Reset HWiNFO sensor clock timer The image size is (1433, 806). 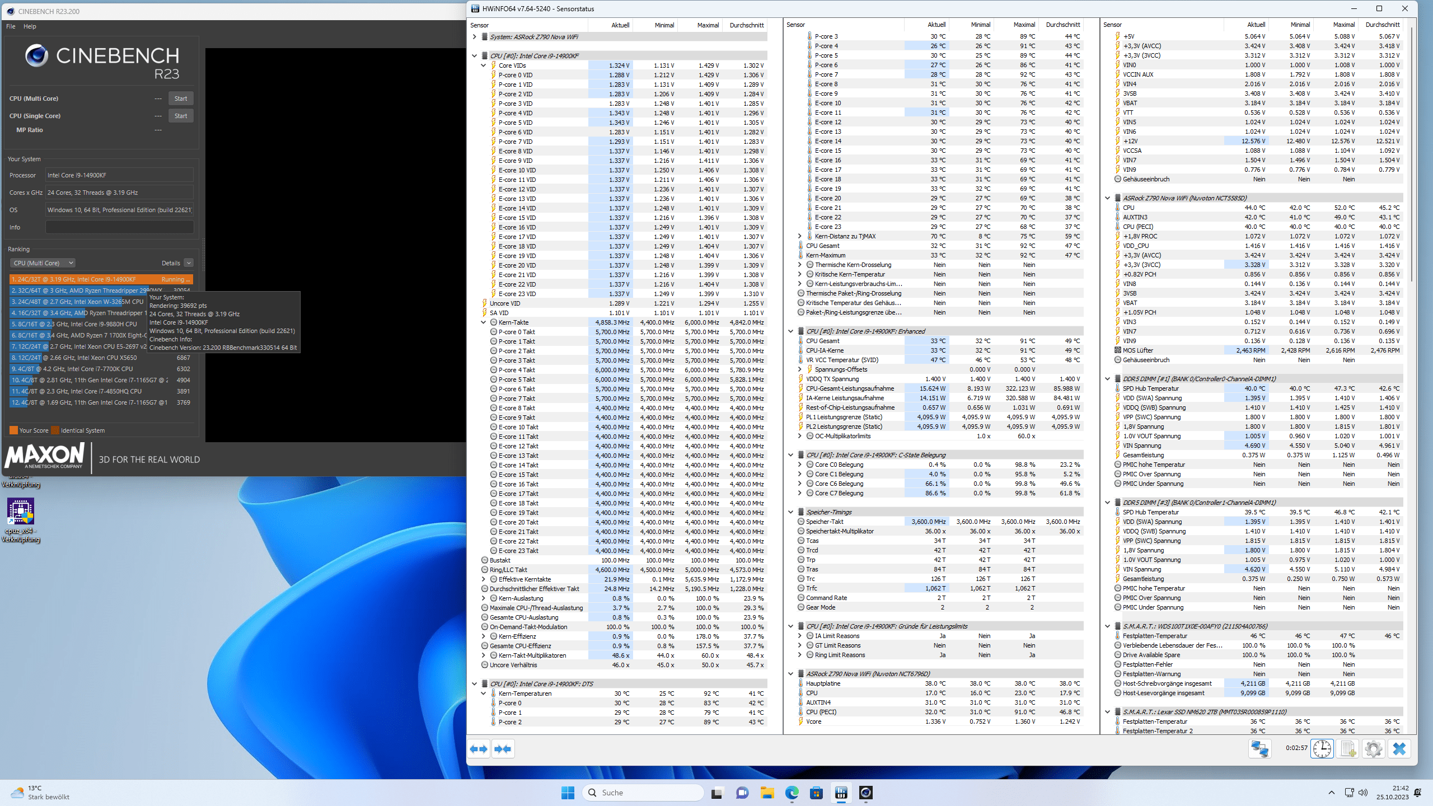coord(1322,749)
